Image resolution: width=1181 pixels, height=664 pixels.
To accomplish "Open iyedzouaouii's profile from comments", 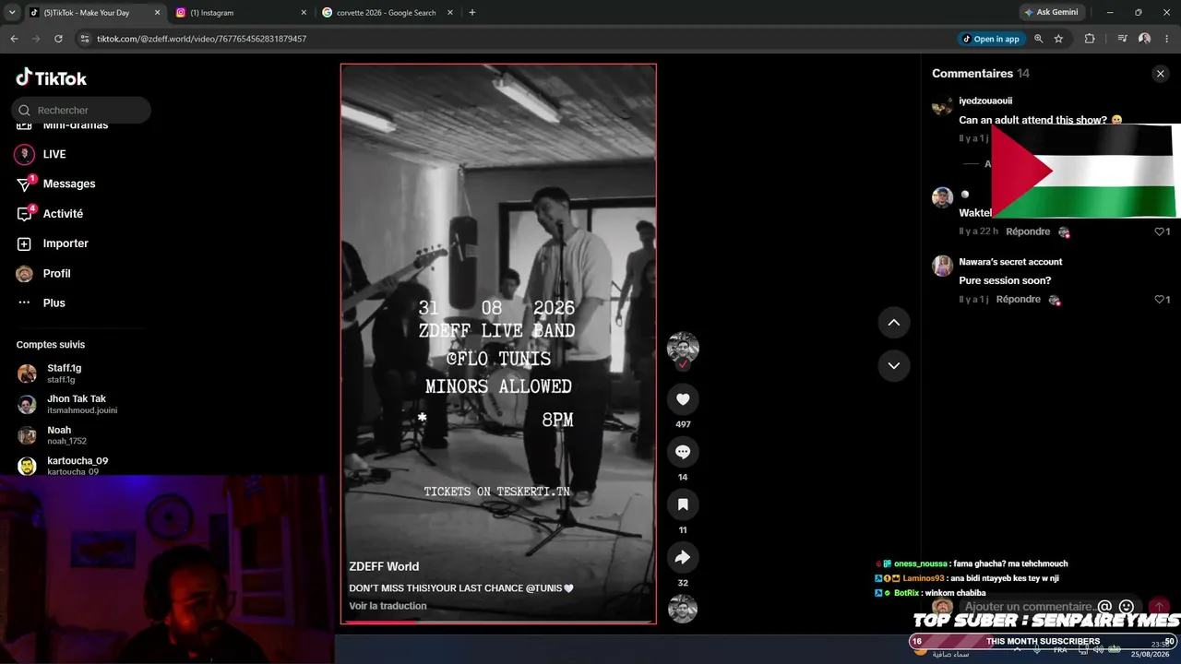I will point(985,101).
